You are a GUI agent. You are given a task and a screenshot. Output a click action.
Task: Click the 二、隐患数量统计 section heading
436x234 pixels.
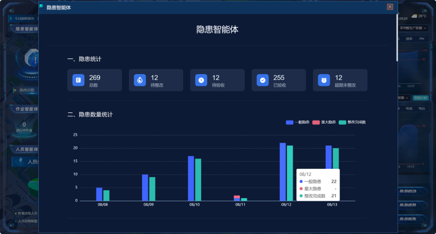click(x=90, y=114)
